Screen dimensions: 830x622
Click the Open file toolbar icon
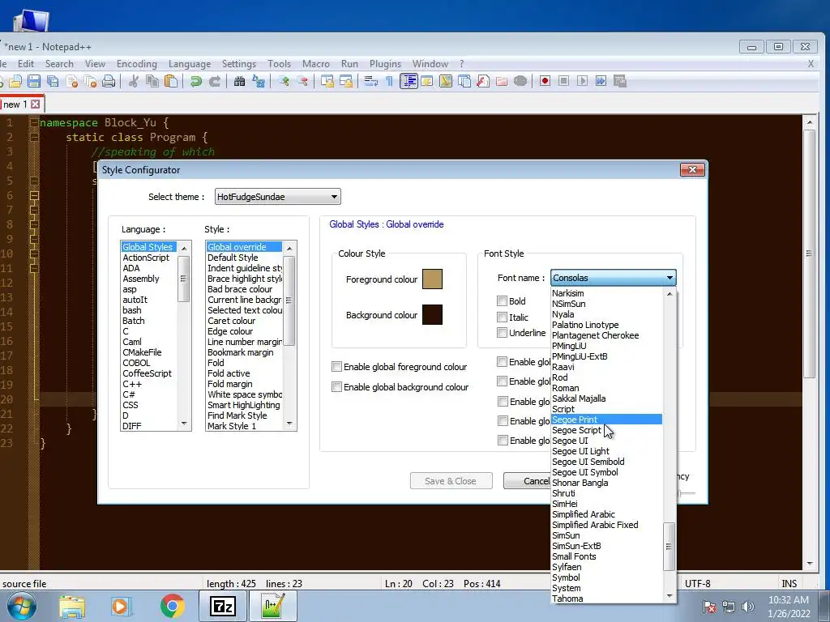pyautogui.click(x=15, y=81)
